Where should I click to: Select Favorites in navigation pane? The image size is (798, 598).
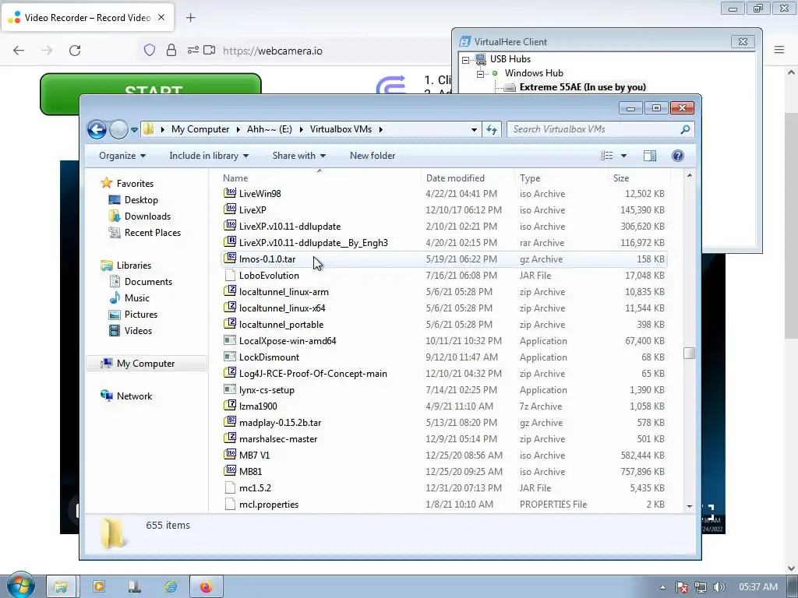pyautogui.click(x=135, y=184)
